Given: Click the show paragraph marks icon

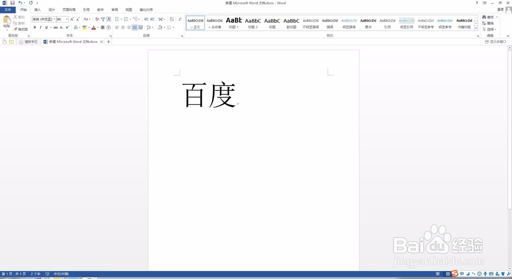Looking at the screenshot, I should (x=180, y=19).
